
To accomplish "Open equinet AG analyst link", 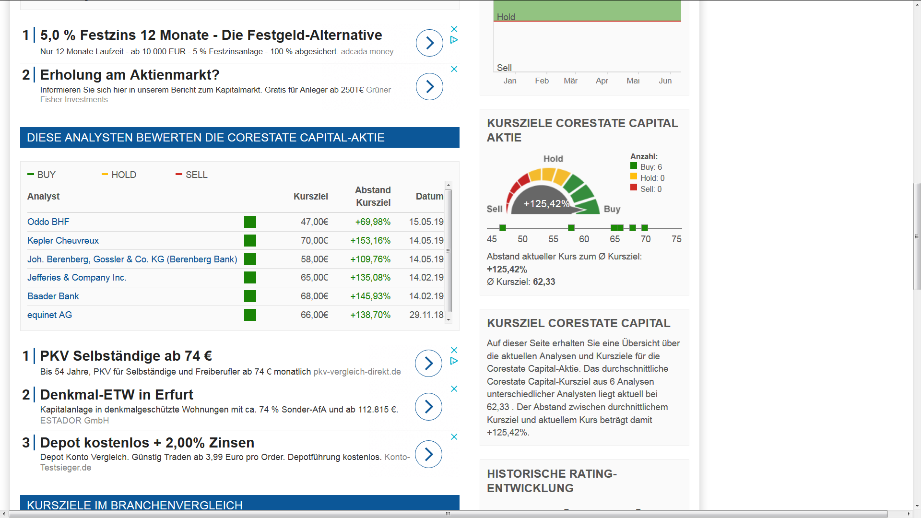I will (x=49, y=315).
